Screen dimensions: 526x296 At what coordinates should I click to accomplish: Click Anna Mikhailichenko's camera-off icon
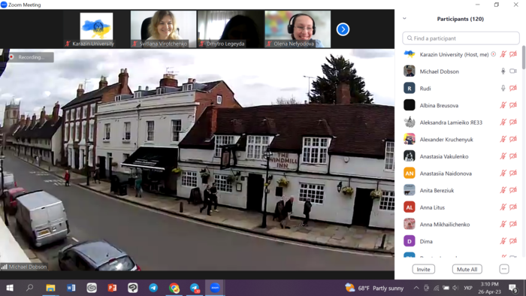tap(513, 225)
